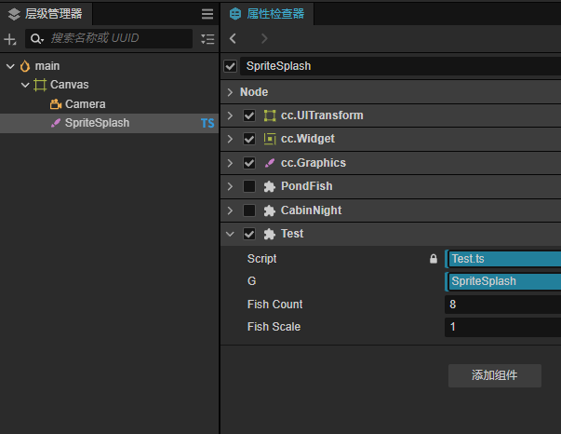561x434 pixels.
Task: Click the hierarchy search name or UUID field
Action: pos(109,39)
